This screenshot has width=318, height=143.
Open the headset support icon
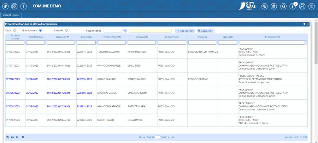[283, 6]
